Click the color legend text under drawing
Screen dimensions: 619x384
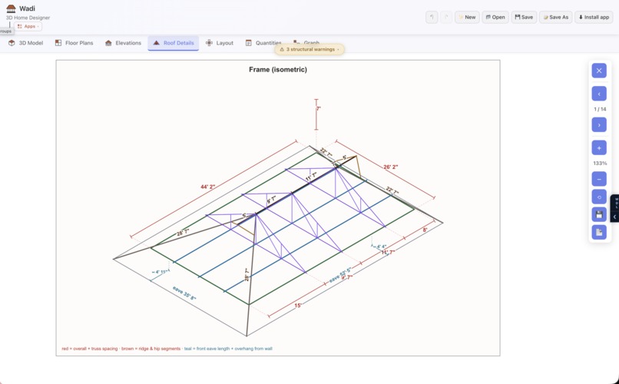(167, 349)
